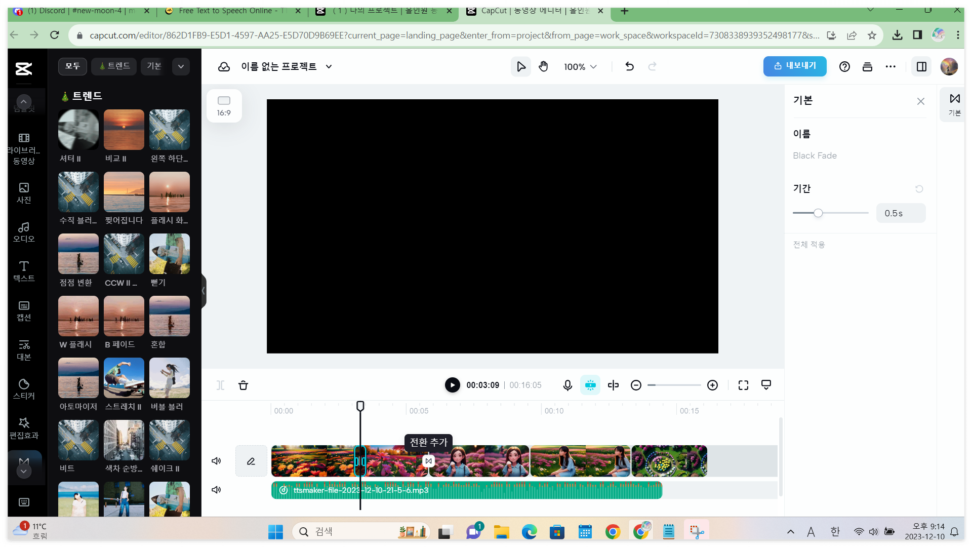
Task: Click the split clip icon
Action: (613, 385)
